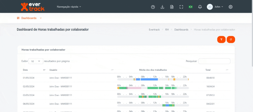Open notifications bell icon

point(200,7)
